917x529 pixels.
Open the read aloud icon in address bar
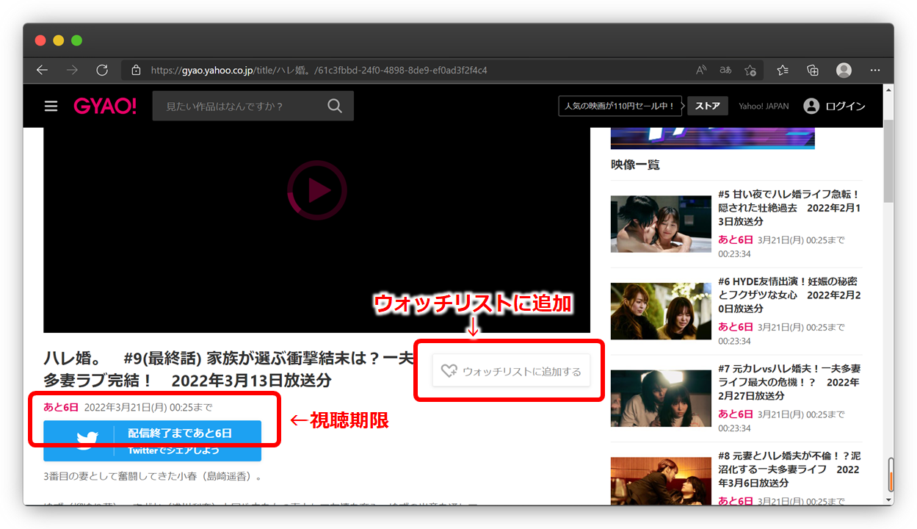click(x=701, y=71)
